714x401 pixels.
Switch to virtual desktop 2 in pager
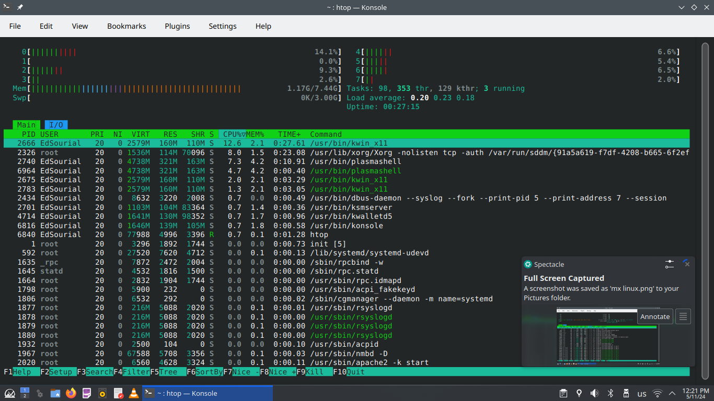(x=25, y=396)
